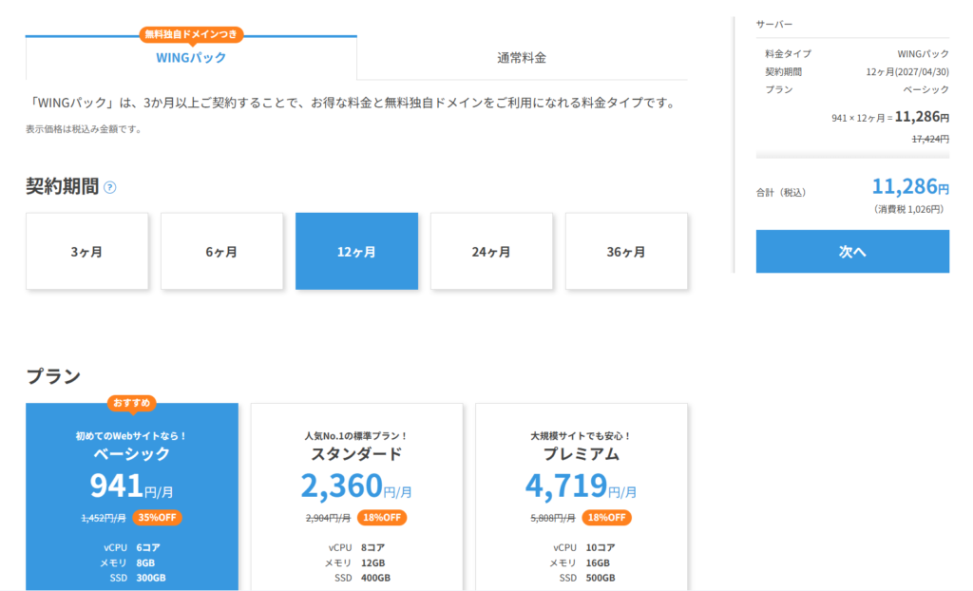The width and height of the screenshot is (973, 591).
Task: Click the 941円/月 price text
Action: tap(131, 486)
